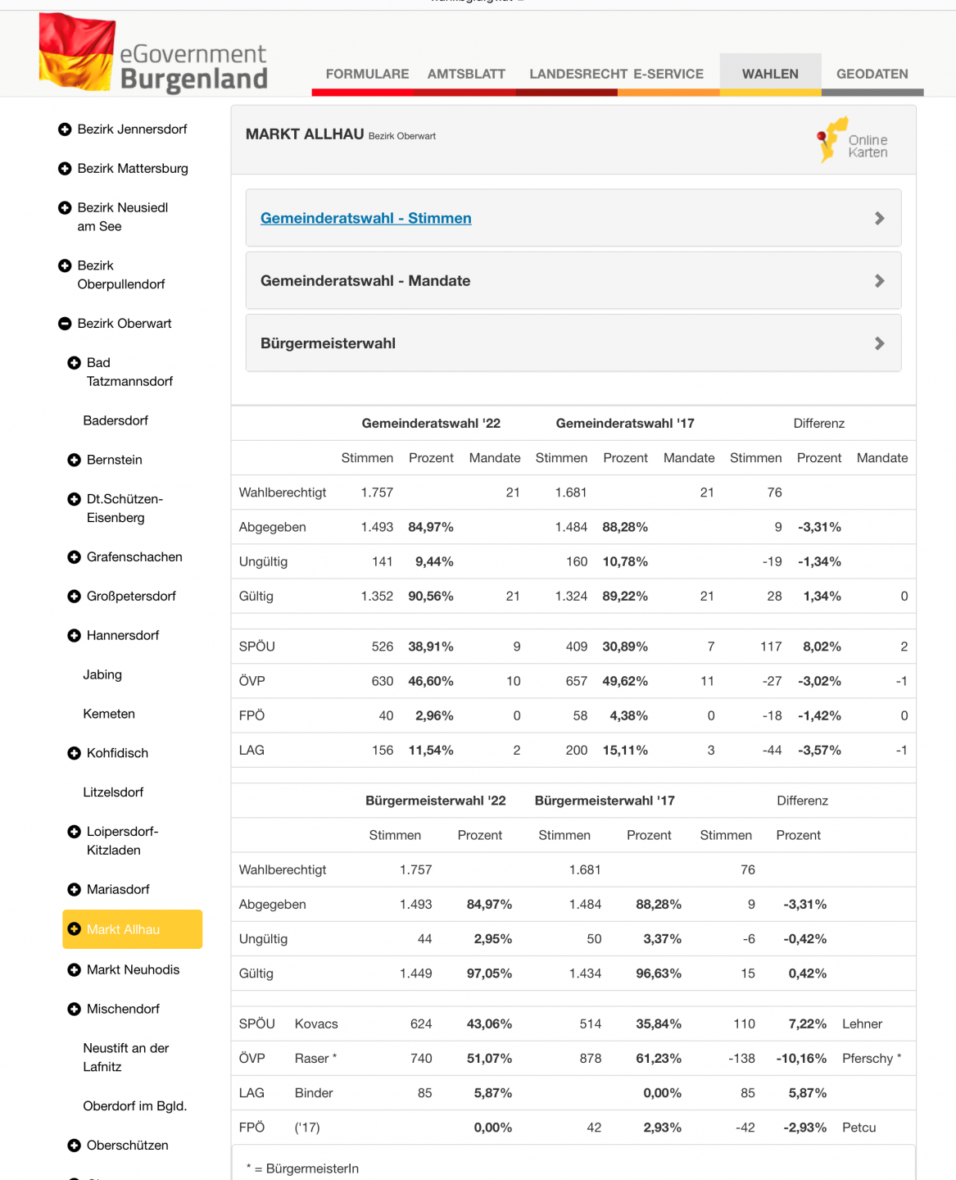Click Gemeinderatswahl '17 column header

click(x=625, y=424)
